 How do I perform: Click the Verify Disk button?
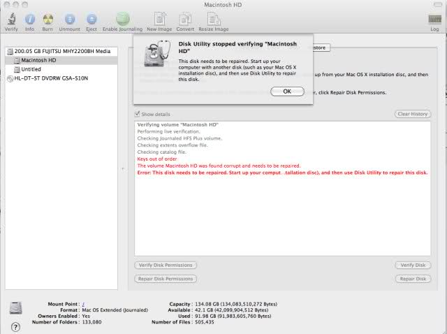[413, 266]
